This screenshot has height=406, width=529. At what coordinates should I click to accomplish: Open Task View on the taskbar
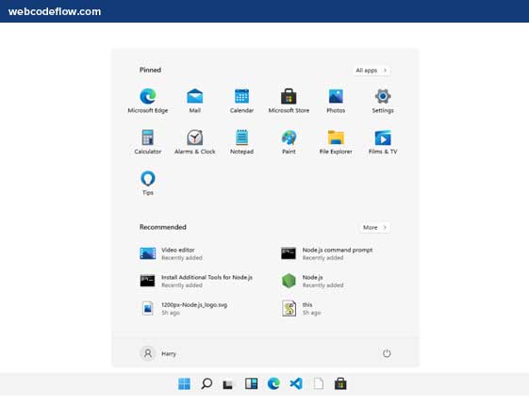pyautogui.click(x=228, y=384)
